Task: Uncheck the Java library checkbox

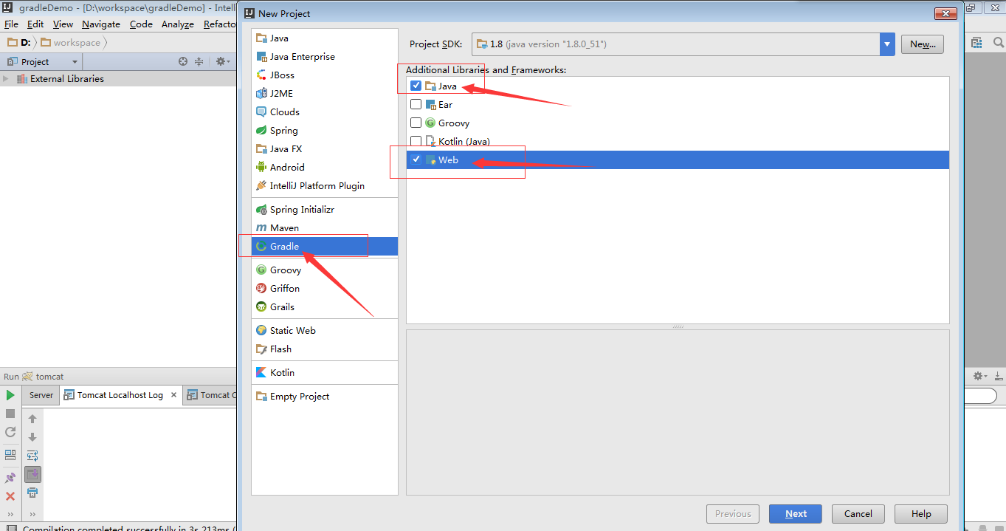Action: click(416, 86)
